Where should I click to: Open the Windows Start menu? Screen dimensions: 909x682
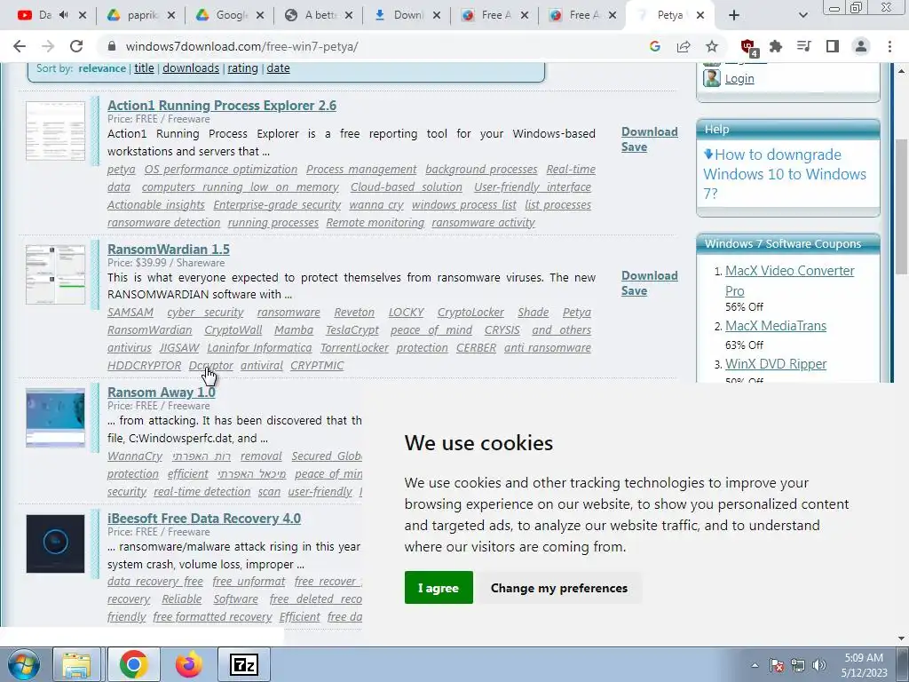click(24, 664)
